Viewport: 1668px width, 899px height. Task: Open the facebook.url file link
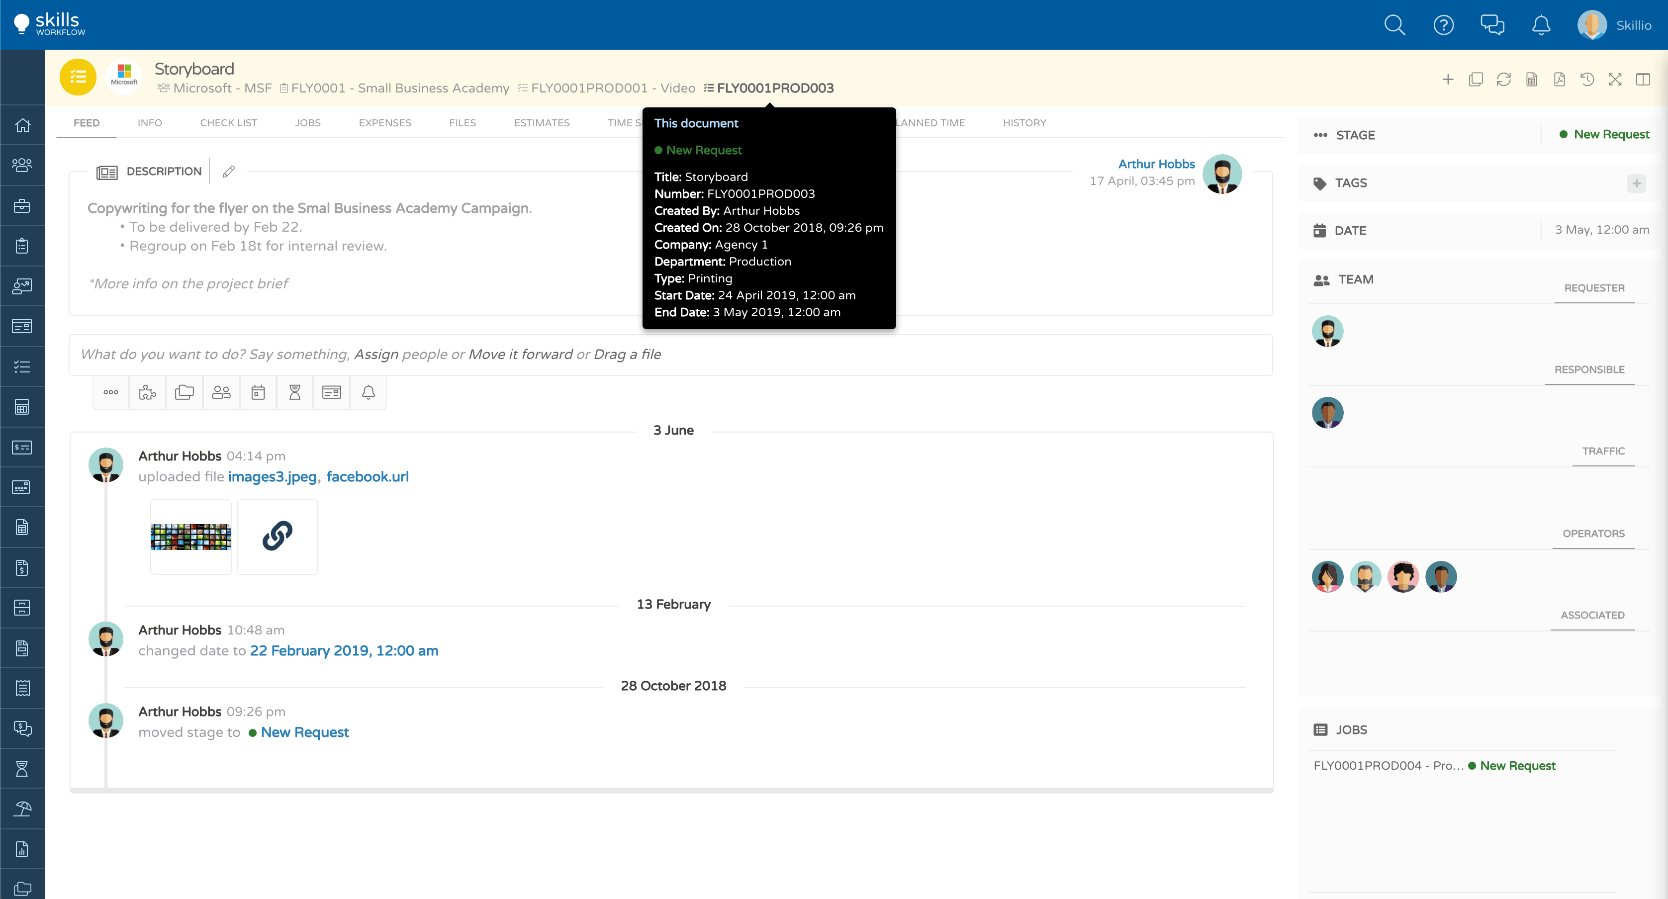tap(367, 477)
